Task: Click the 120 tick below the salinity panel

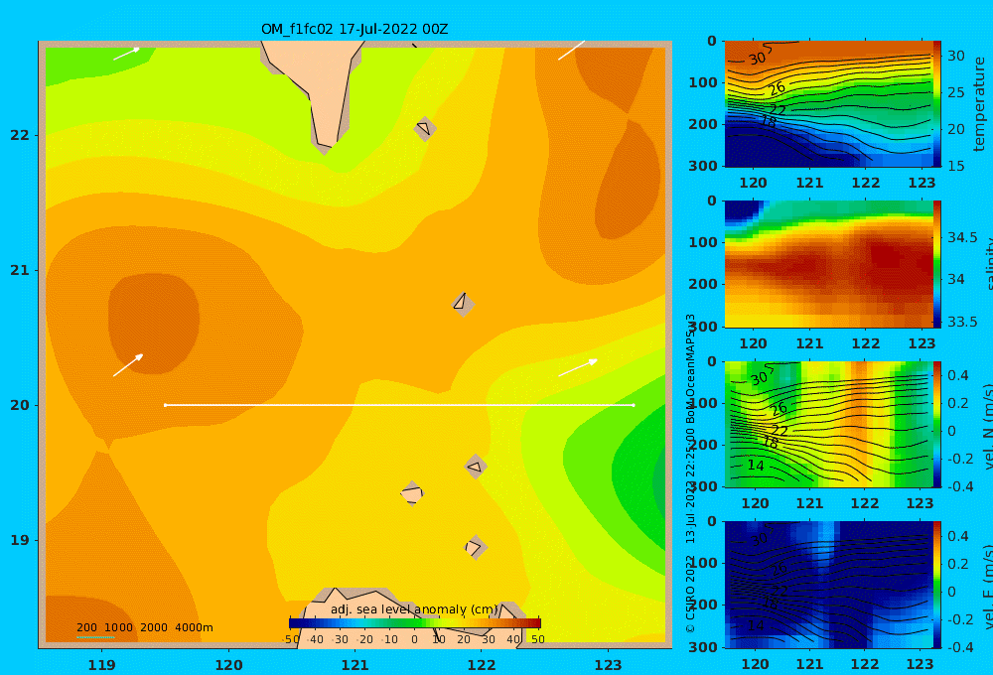Action: click(x=753, y=343)
